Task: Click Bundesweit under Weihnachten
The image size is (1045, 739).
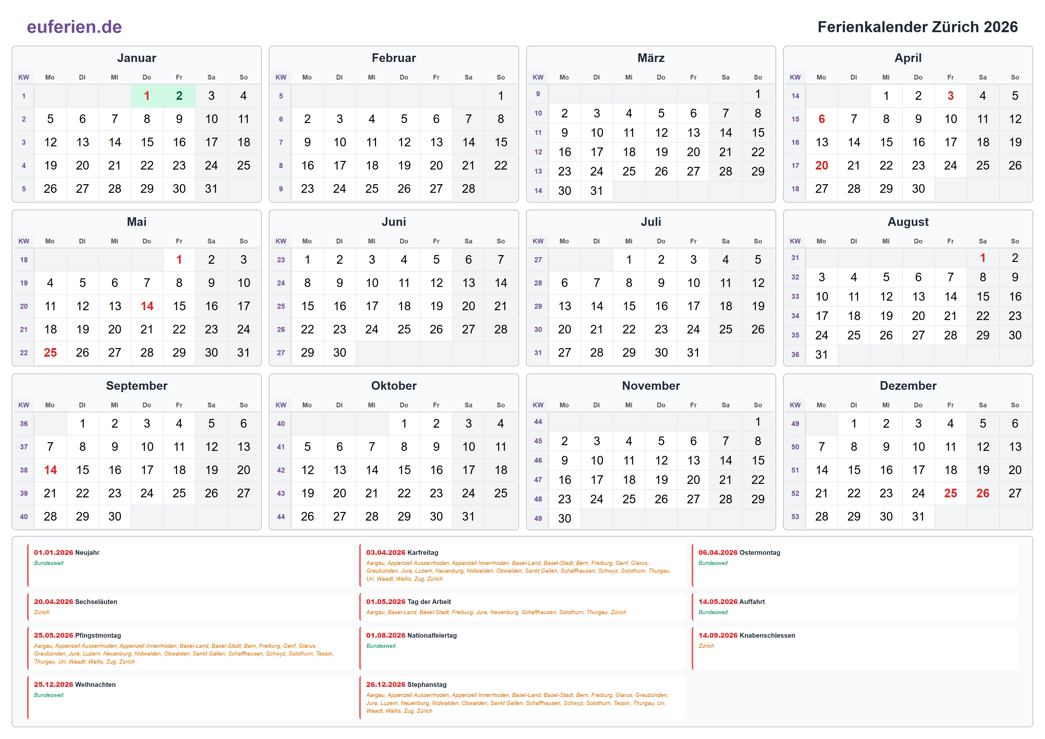Action: click(49, 695)
